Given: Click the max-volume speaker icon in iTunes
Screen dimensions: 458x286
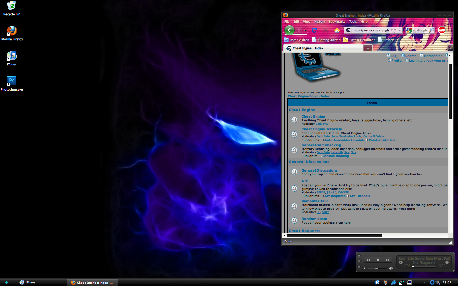Looking at the screenshot, I should tap(391, 268).
